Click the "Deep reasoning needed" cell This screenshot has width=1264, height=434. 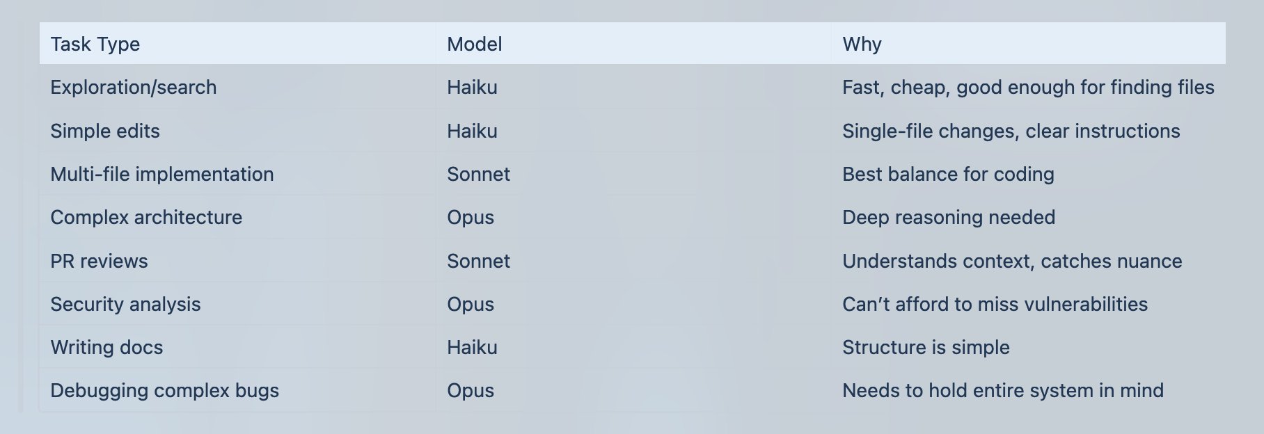click(948, 218)
